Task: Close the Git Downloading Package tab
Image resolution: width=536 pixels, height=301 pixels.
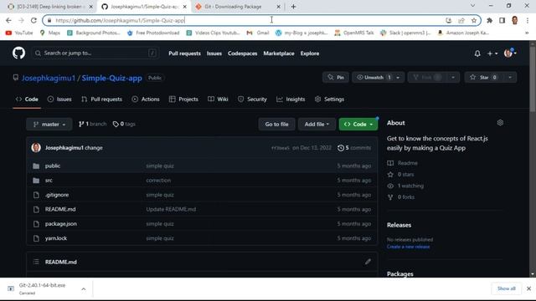Action: [278, 7]
